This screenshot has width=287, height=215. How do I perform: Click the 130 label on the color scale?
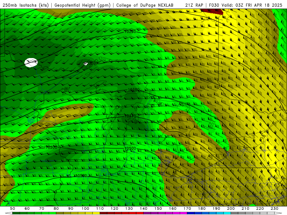[x=129, y=209]
